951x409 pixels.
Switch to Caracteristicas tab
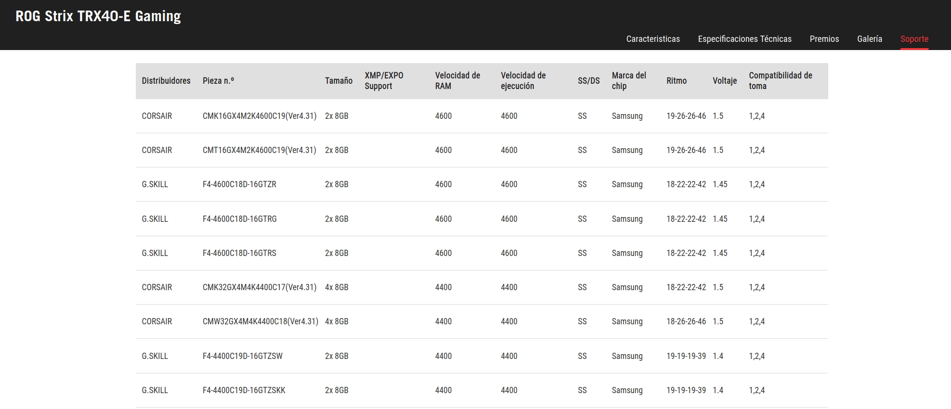click(x=652, y=39)
